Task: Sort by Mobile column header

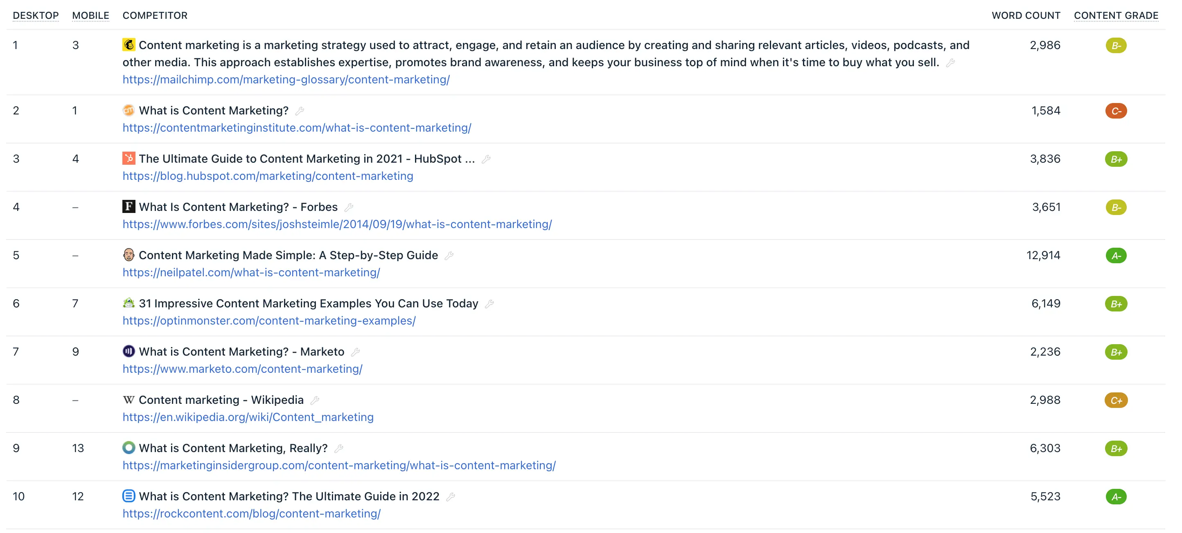Action: pyautogui.click(x=90, y=16)
